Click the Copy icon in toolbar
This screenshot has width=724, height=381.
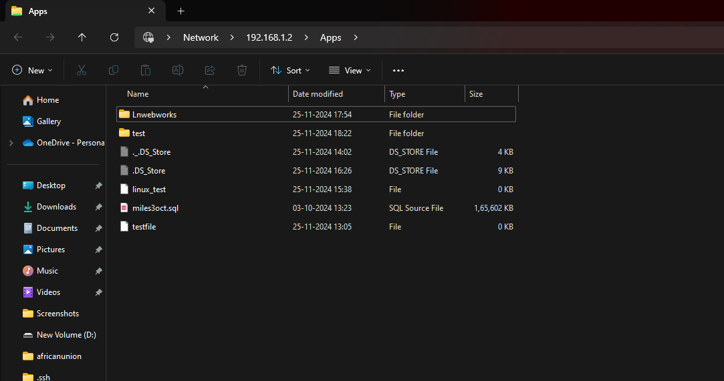[x=114, y=70]
